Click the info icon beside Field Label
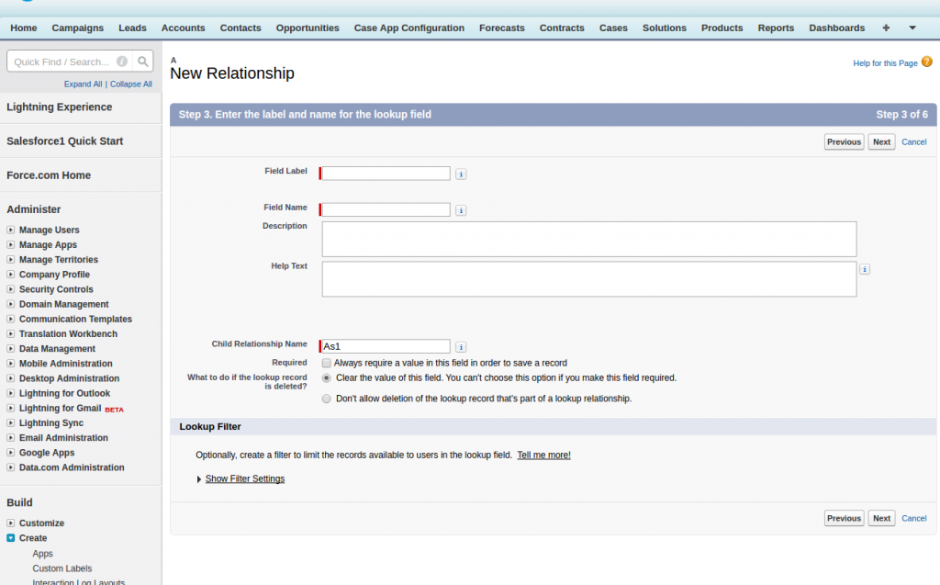 click(x=461, y=174)
